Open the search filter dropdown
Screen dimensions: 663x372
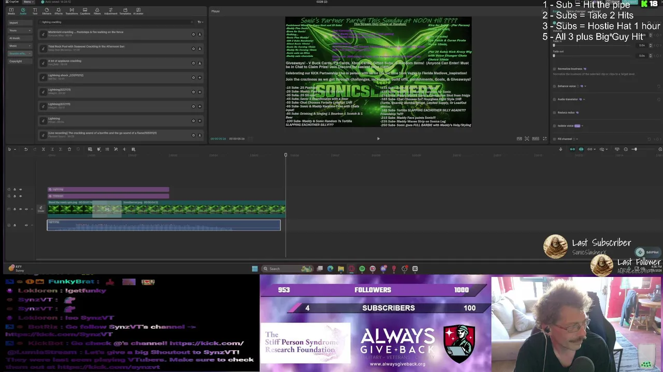tap(200, 22)
